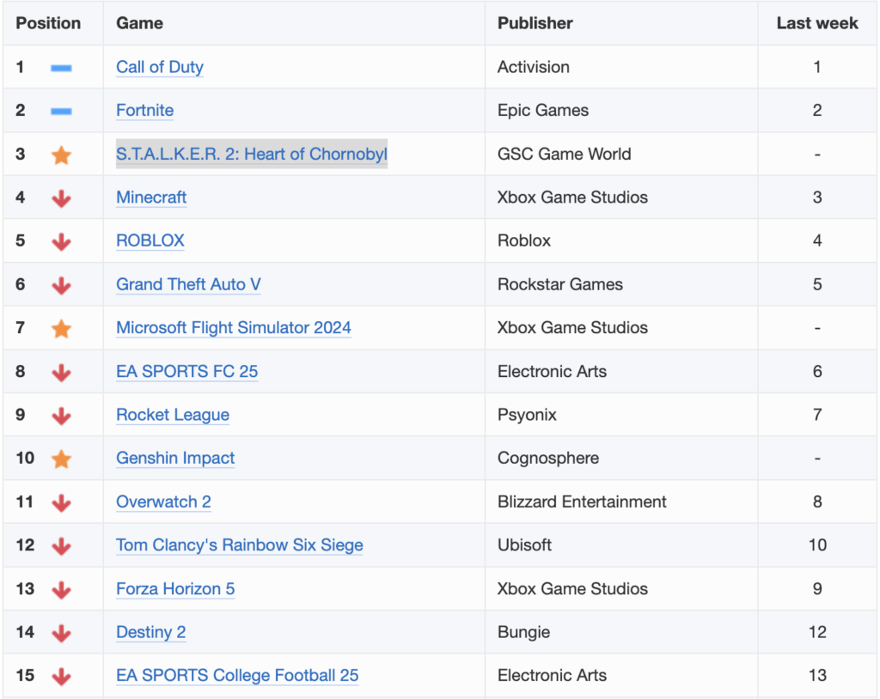880x699 pixels.
Task: Click last week value 12 in Destiny 2 row
Action: click(x=817, y=632)
